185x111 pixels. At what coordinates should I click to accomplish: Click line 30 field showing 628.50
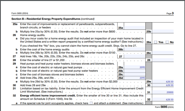(x=163, y=85)
